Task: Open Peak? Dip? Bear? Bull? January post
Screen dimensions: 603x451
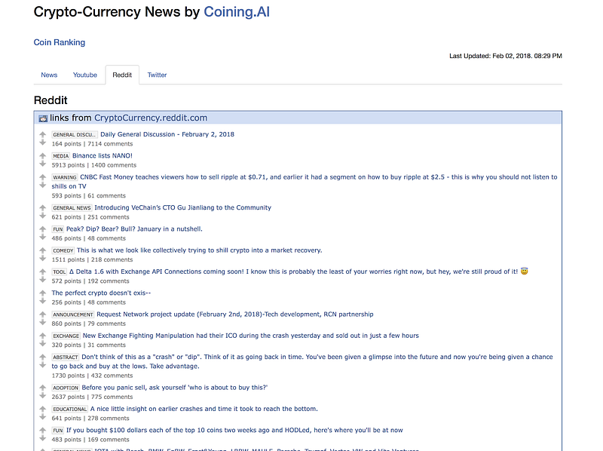Action: click(134, 229)
